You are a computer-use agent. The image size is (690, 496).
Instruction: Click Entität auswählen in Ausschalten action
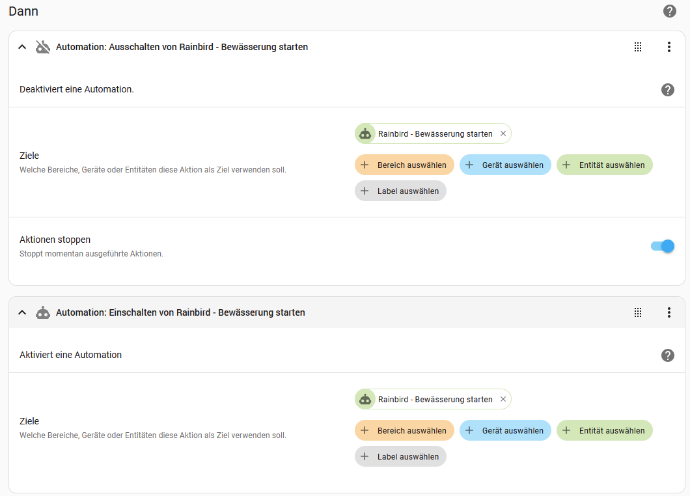click(604, 165)
